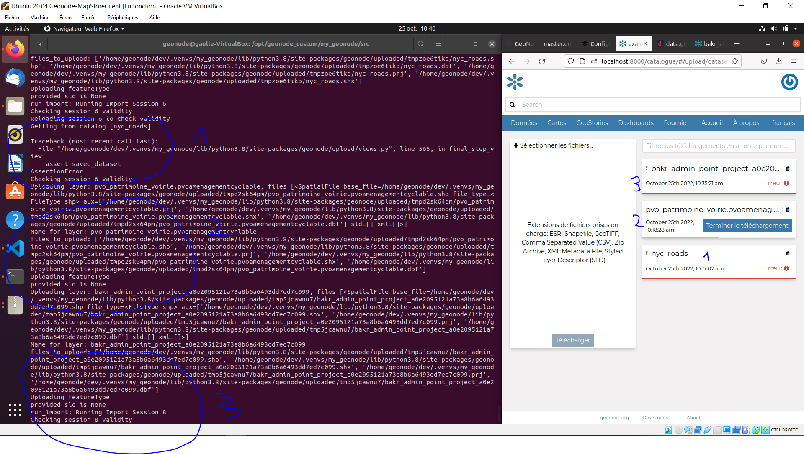The image size is (804, 454).
Task: Click the terminal search icon
Action: (x=421, y=44)
